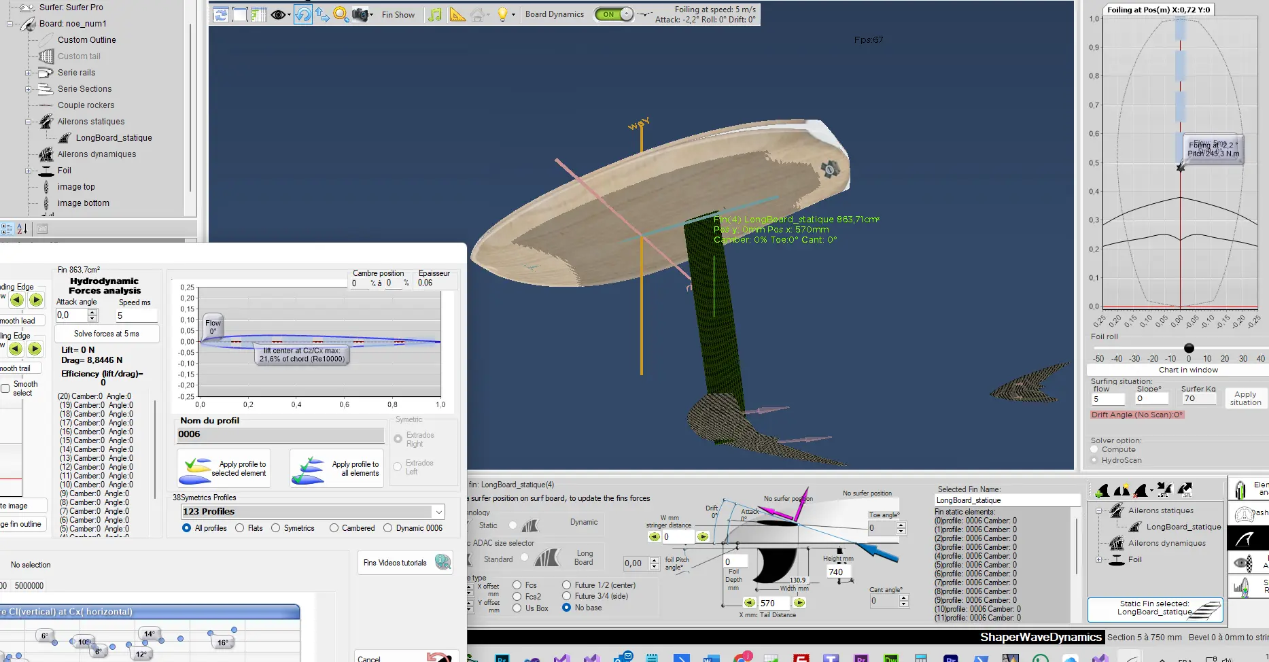
Task: Open the Elements analysis tab in right sidebar
Action: pyautogui.click(x=1249, y=489)
